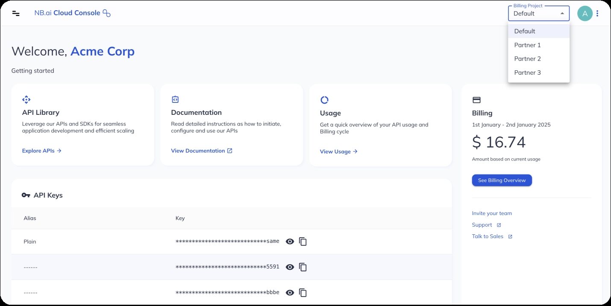
Task: Reveal the key ending in 5591
Action: pos(290,267)
